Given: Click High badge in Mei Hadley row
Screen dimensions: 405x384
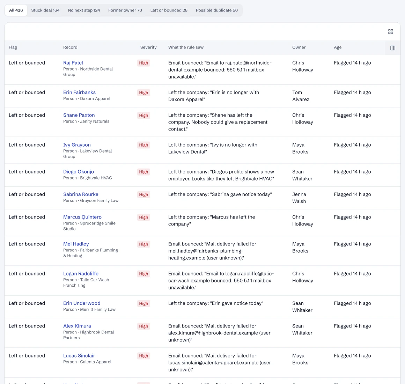Looking at the screenshot, I should pos(143,244).
